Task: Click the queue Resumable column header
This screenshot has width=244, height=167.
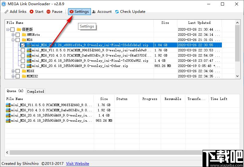Action: click(x=173, y=99)
